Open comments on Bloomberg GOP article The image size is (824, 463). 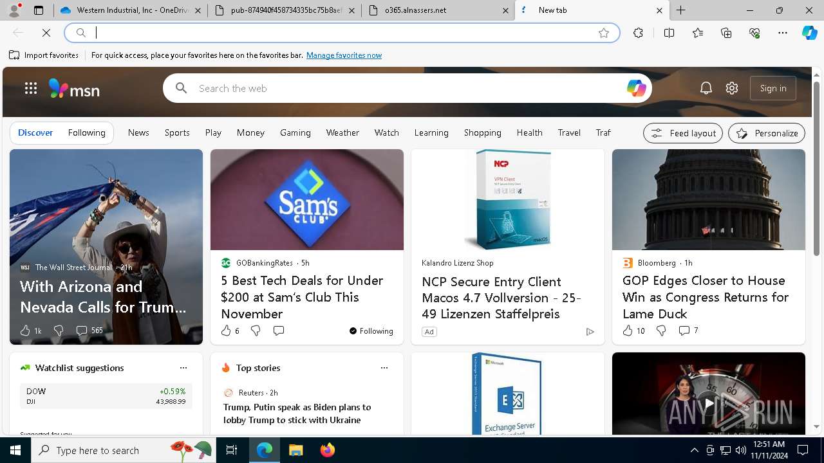pos(684,331)
